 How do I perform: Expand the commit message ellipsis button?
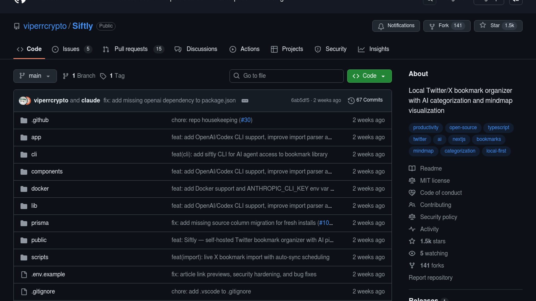(245, 101)
